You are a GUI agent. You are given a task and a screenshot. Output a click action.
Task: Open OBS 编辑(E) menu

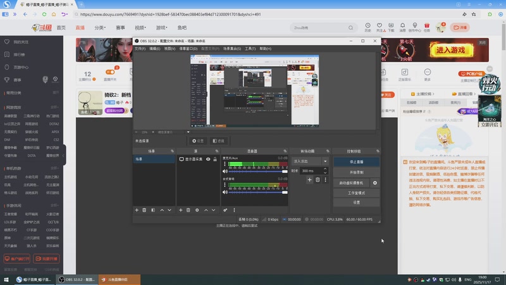pyautogui.click(x=154, y=49)
